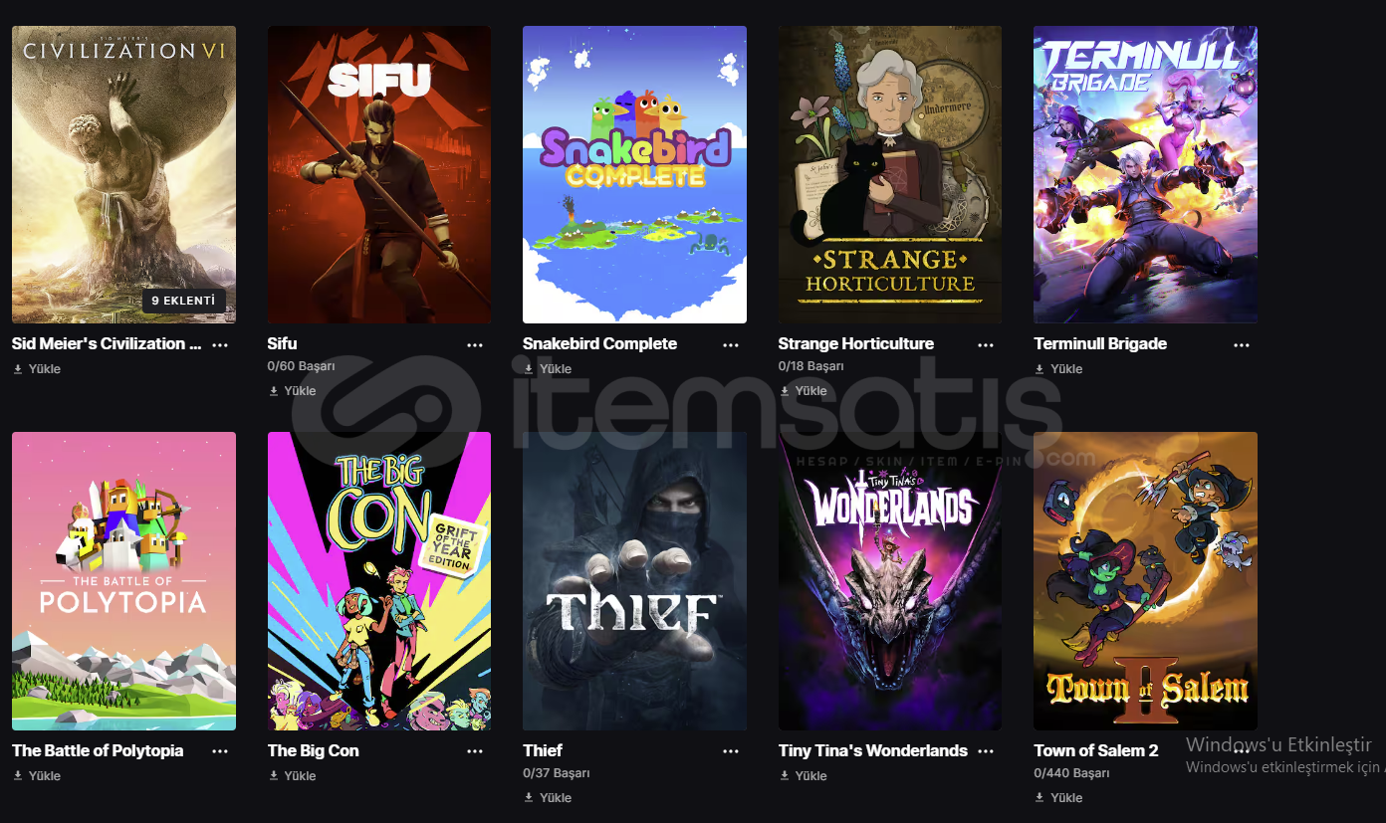Open more options for The Battle of Polytopia
1386x823 pixels.
220,751
